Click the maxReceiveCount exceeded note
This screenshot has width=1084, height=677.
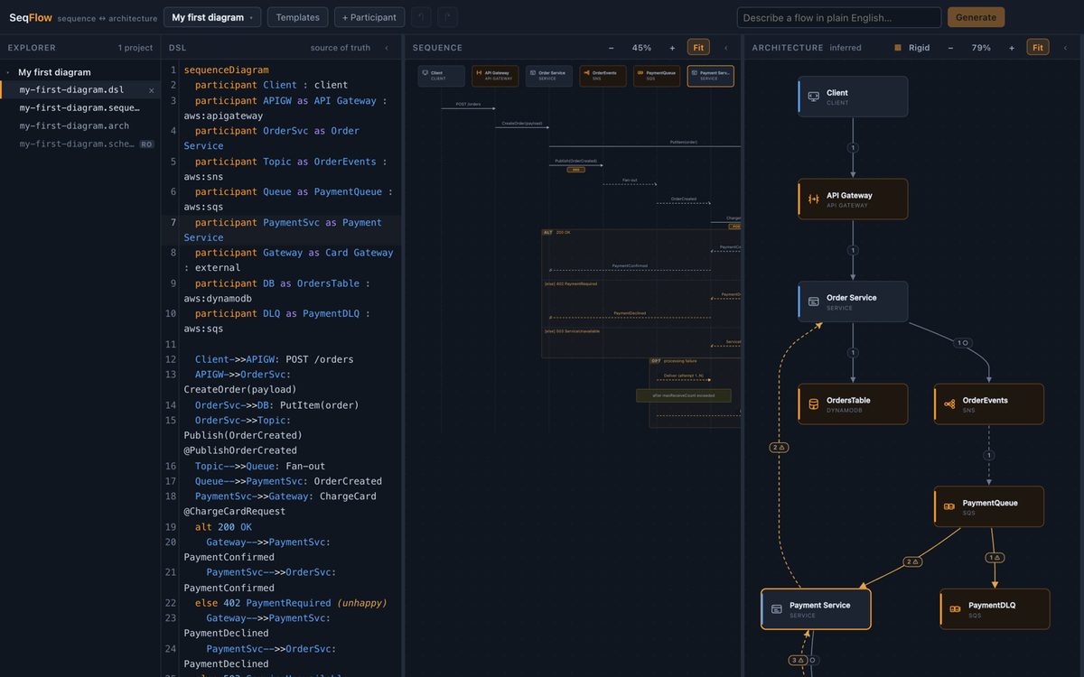684,395
